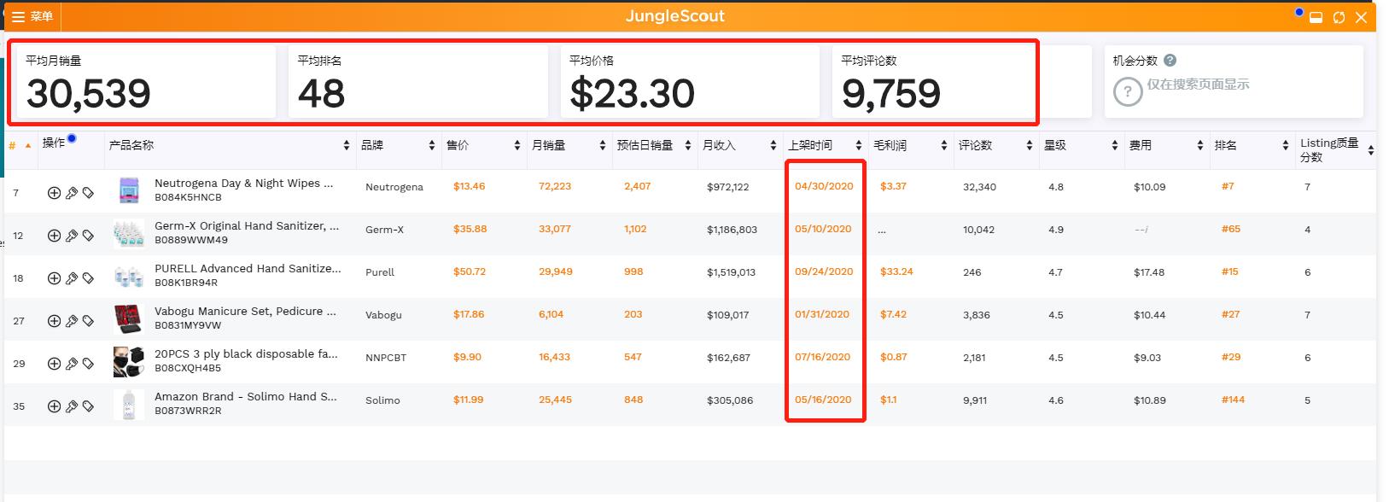Click the $13.46 price for Neutrogena

[469, 186]
